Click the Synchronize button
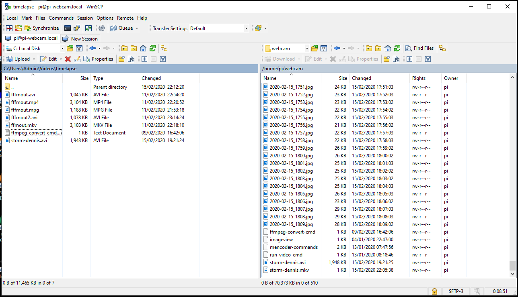518x297 pixels. [42, 28]
